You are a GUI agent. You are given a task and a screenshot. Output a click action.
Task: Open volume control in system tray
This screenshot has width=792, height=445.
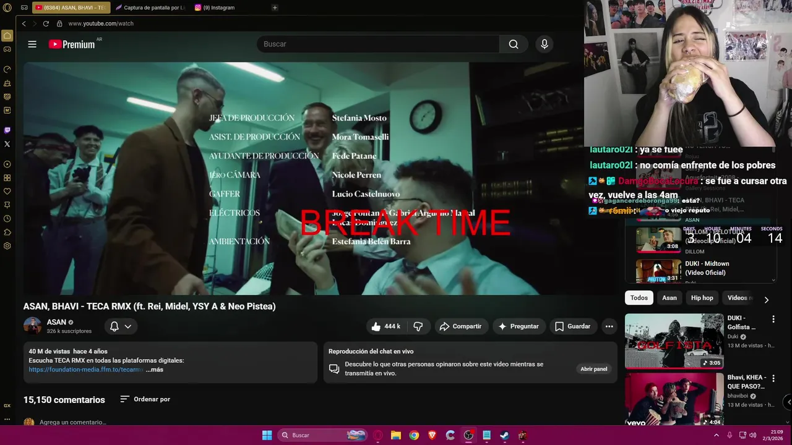(x=753, y=435)
